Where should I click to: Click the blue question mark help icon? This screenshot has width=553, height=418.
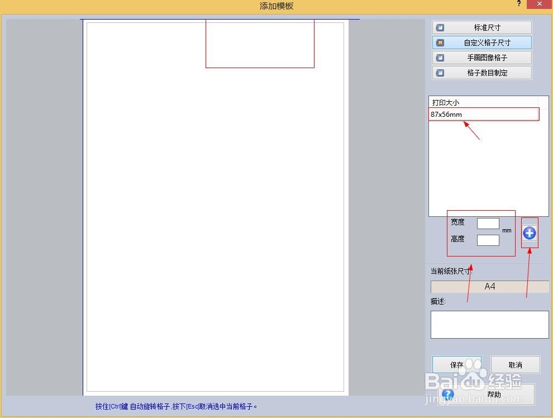pyautogui.click(x=448, y=395)
